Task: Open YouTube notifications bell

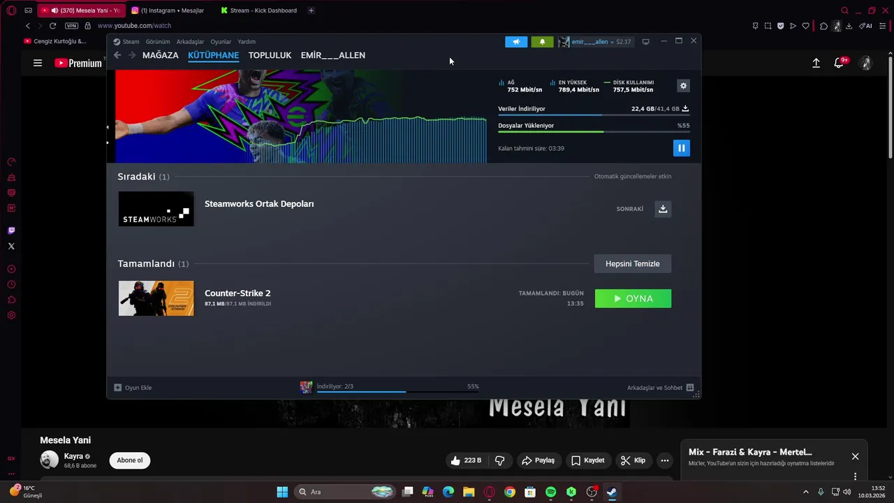Action: [x=840, y=63]
